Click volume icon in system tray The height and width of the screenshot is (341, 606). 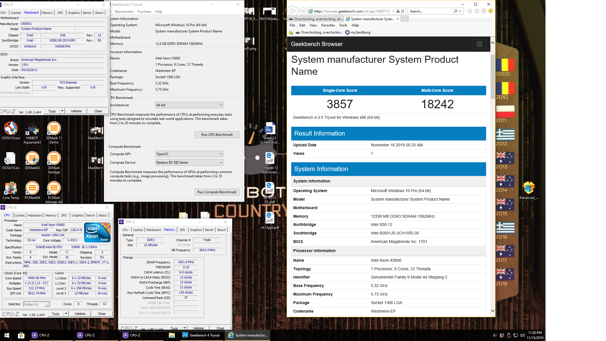522,335
